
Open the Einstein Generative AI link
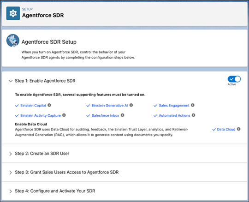coord(110,106)
